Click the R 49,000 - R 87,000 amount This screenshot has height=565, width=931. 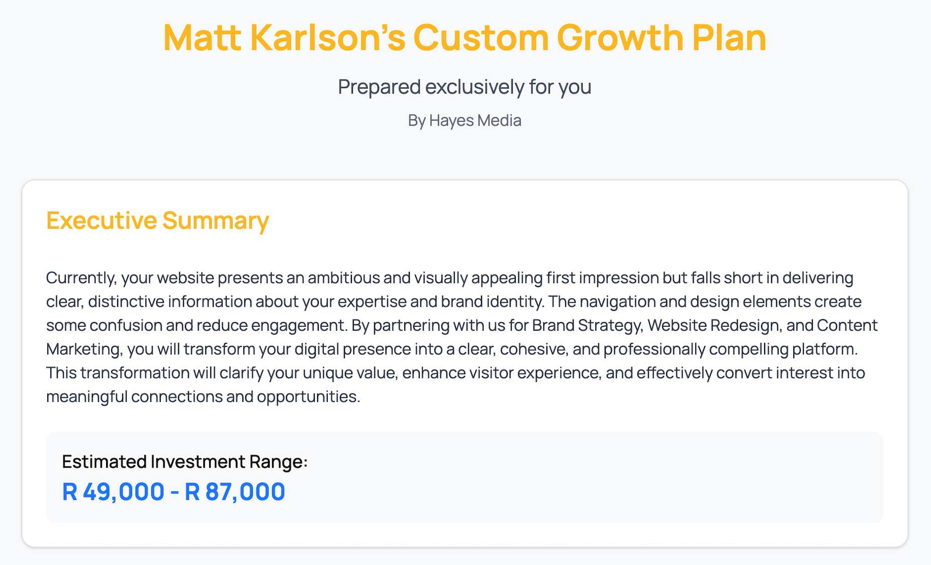173,492
